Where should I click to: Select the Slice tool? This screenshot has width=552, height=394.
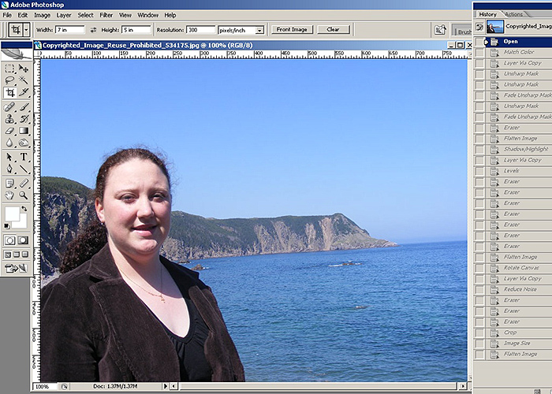tap(23, 92)
